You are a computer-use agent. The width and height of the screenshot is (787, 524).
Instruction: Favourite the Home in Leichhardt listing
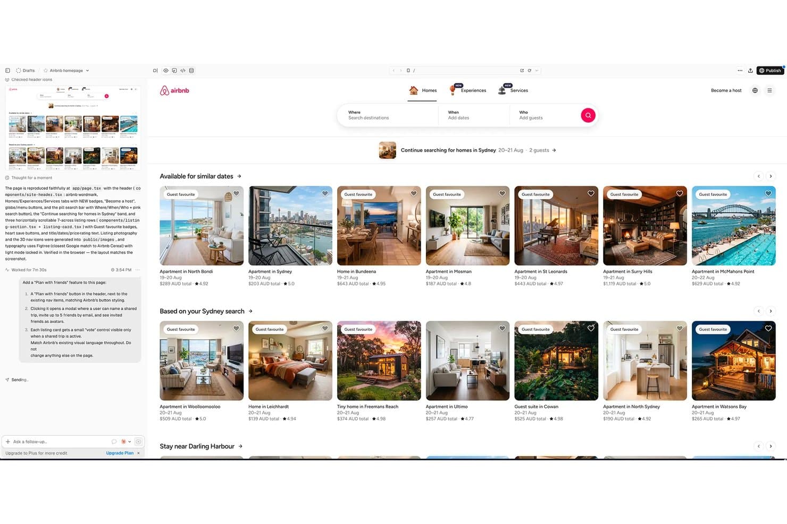coord(325,329)
